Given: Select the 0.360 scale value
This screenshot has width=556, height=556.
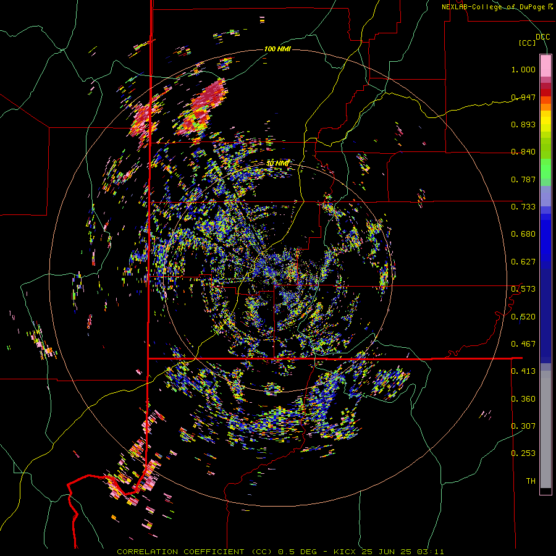Looking at the screenshot, I should click(523, 399).
